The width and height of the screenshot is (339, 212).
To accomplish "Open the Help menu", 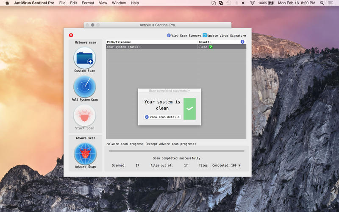I will coord(135,3).
